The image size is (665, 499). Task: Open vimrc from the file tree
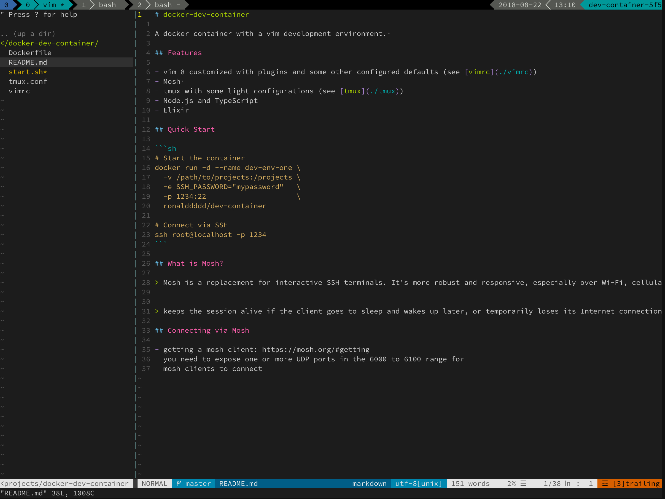(19, 91)
